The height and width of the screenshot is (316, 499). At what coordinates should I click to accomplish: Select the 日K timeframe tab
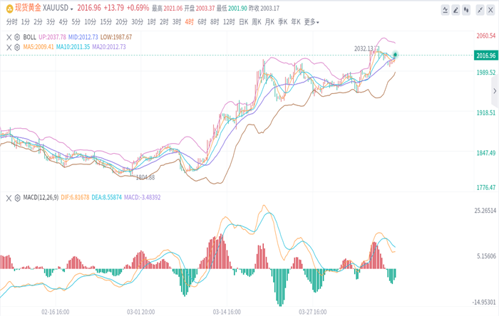(x=242, y=22)
